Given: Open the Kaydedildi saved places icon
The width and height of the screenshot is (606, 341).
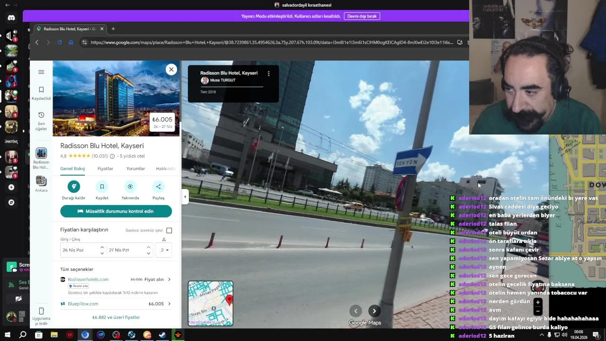Looking at the screenshot, I should coord(41,93).
